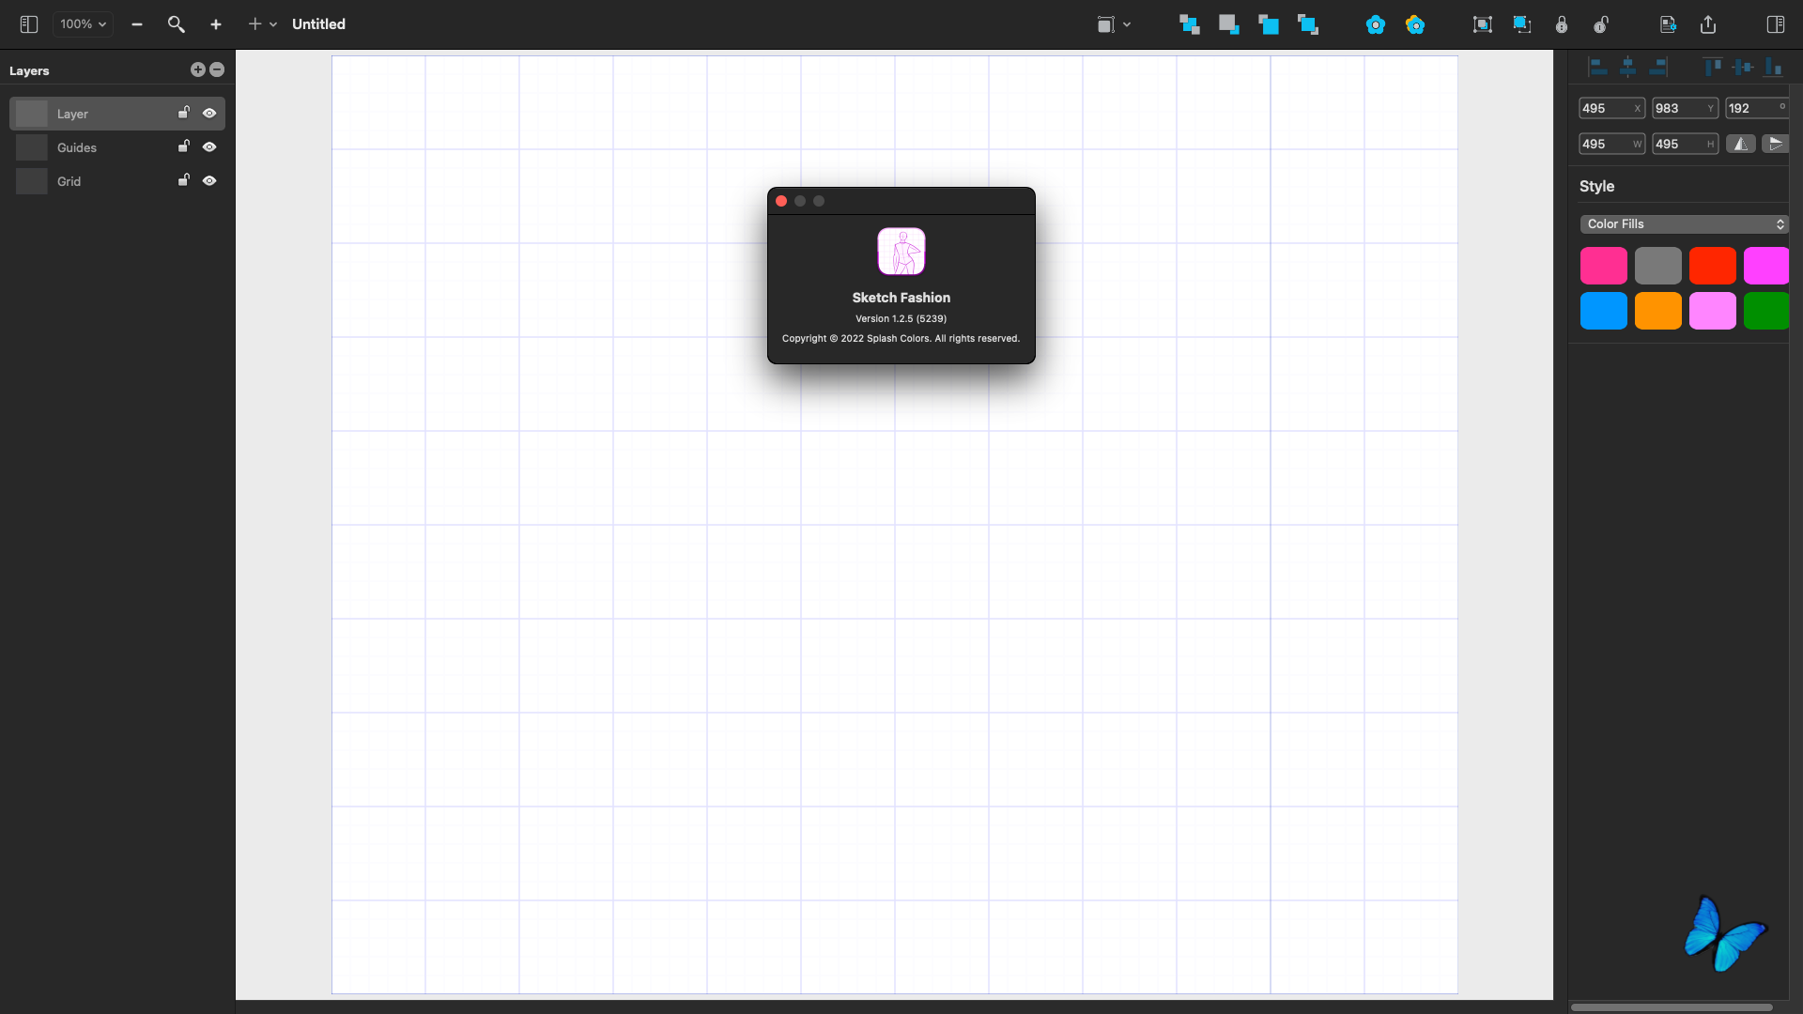Click the single blue flower icon
Image resolution: width=1803 pixels, height=1014 pixels.
click(x=1376, y=24)
